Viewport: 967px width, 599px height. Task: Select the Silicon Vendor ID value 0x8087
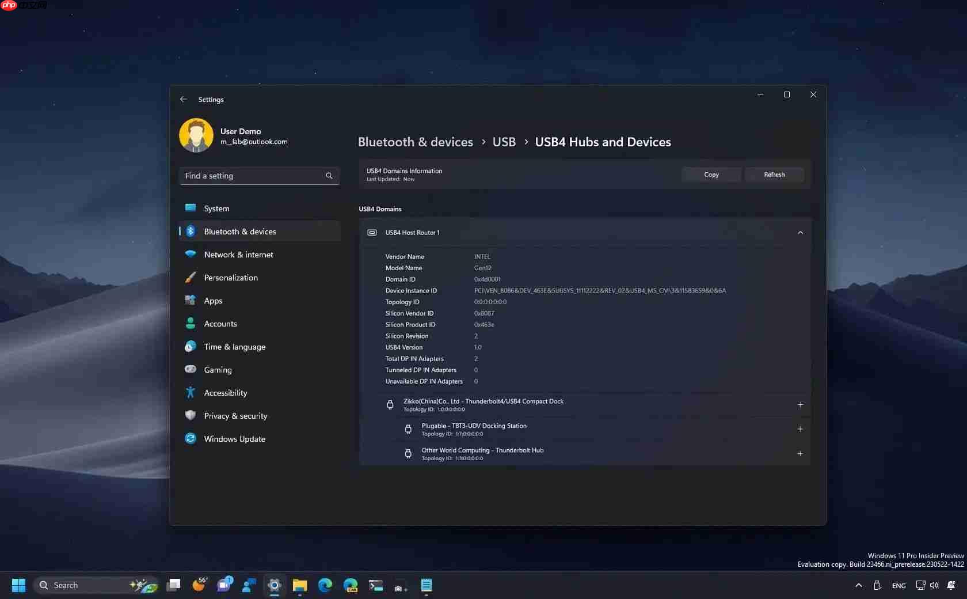click(484, 313)
